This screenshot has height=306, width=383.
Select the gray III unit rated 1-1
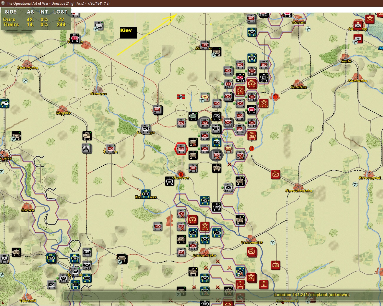click(x=87, y=148)
